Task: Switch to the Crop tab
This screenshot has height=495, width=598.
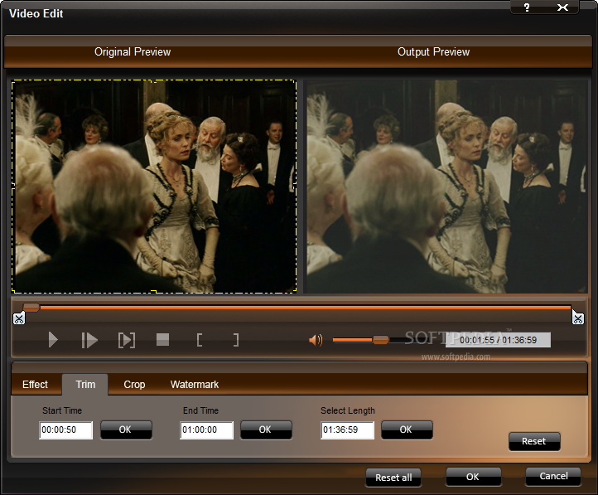Action: tap(134, 385)
